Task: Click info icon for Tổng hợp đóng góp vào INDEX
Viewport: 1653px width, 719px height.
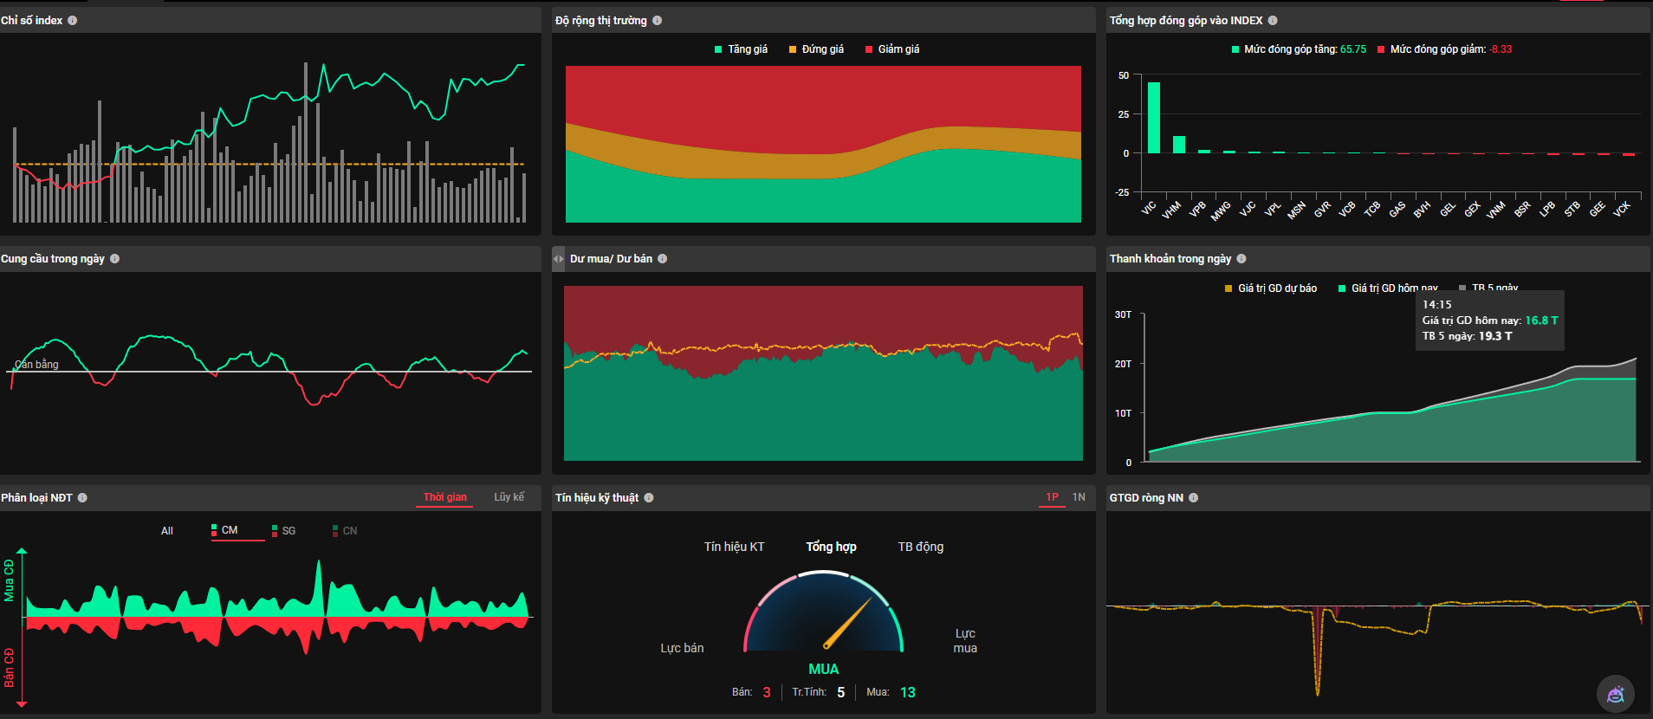Action: [1273, 21]
